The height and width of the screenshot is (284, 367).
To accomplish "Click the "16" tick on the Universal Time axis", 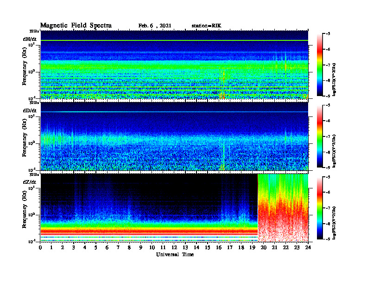I will point(219,247).
